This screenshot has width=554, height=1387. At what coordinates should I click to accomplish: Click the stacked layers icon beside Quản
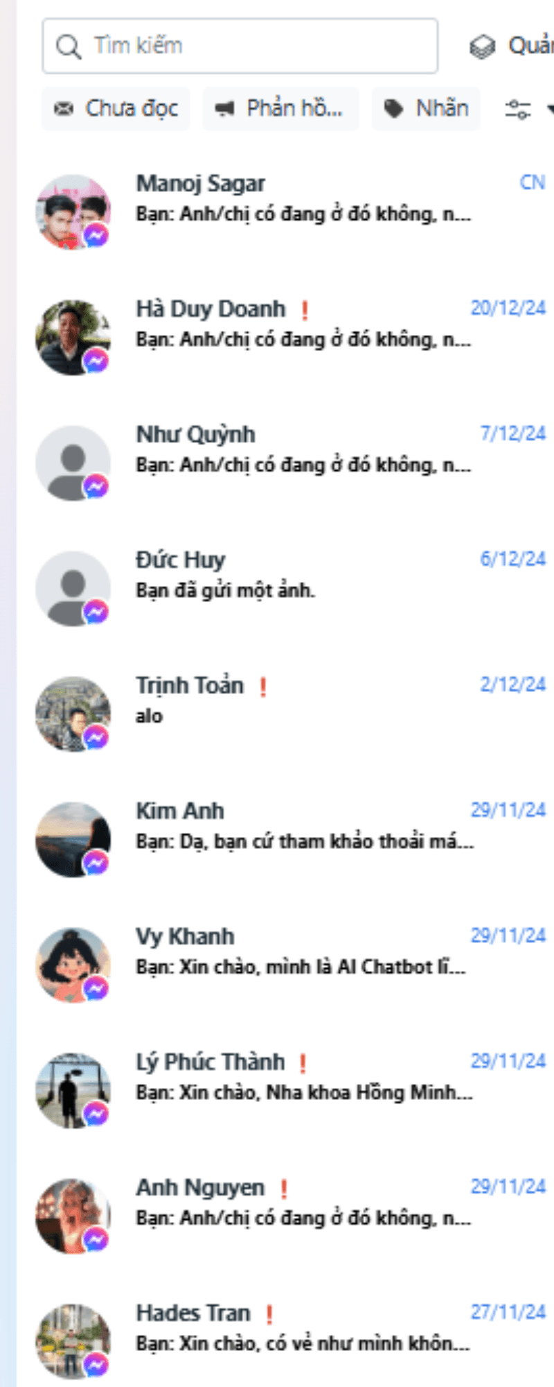482,47
